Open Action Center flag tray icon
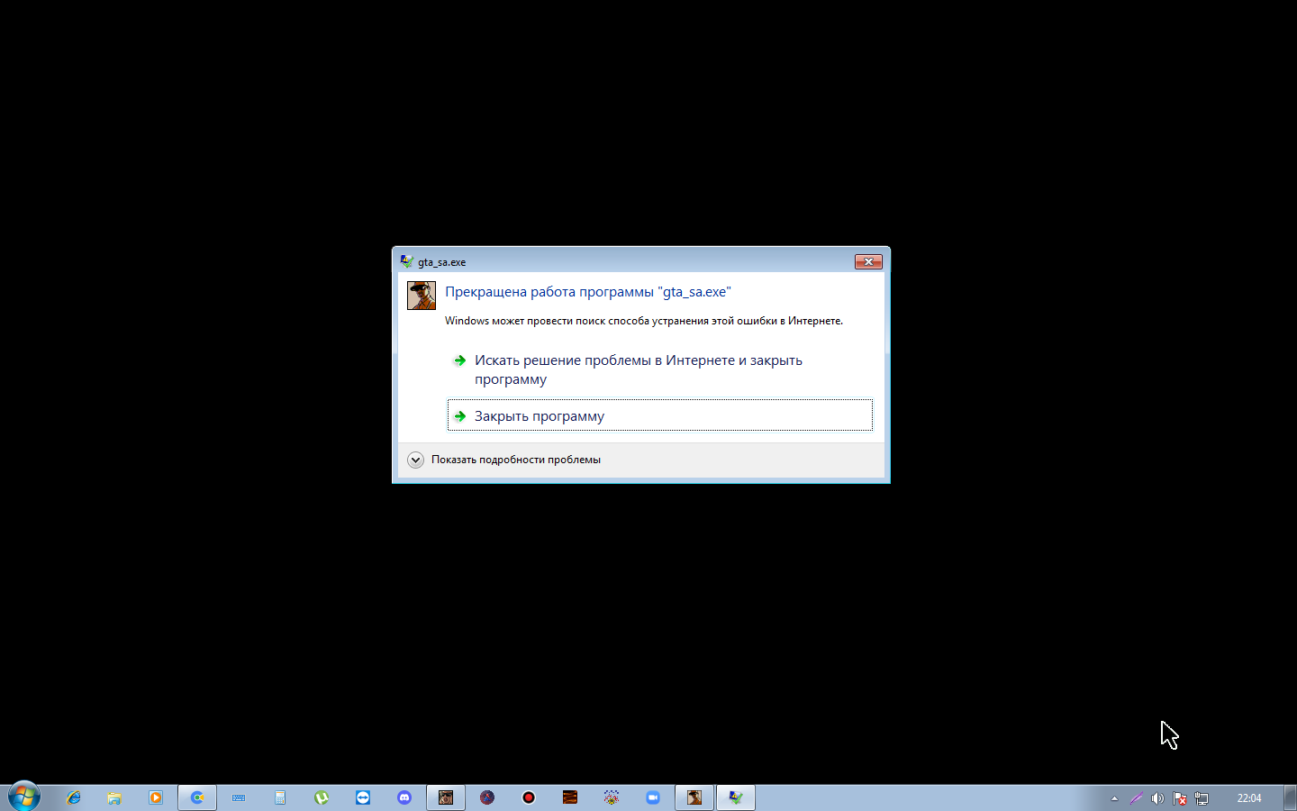1297x811 pixels. coord(1179,798)
